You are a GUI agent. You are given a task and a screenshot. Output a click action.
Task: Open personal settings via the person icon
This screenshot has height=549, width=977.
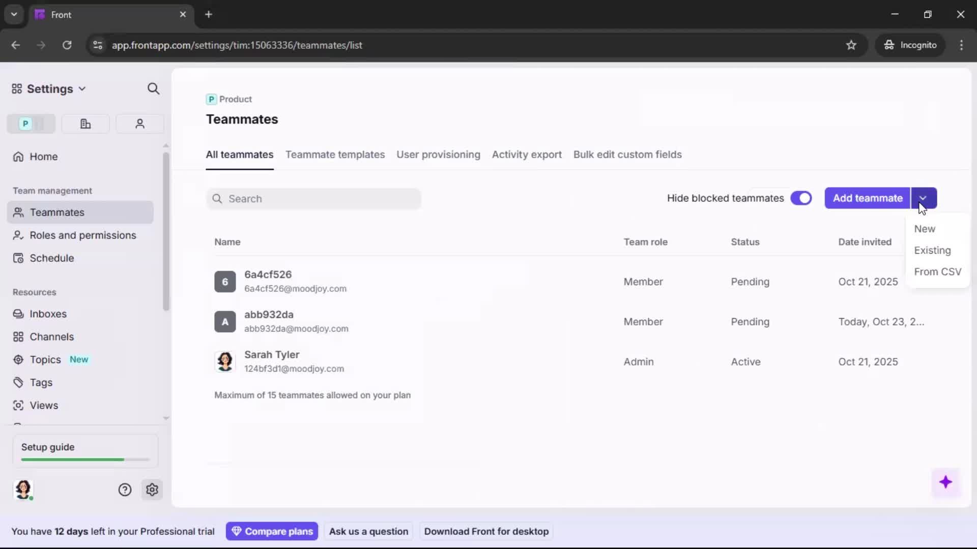coord(139,124)
